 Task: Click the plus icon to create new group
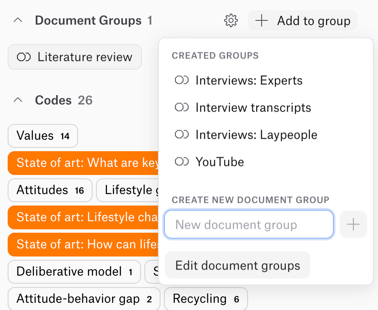click(x=353, y=224)
